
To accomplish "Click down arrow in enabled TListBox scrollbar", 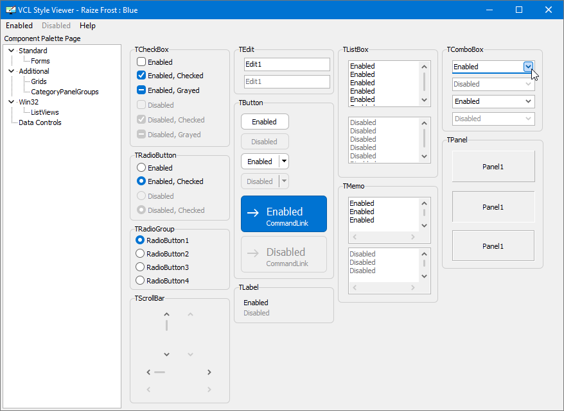I will click(x=424, y=100).
